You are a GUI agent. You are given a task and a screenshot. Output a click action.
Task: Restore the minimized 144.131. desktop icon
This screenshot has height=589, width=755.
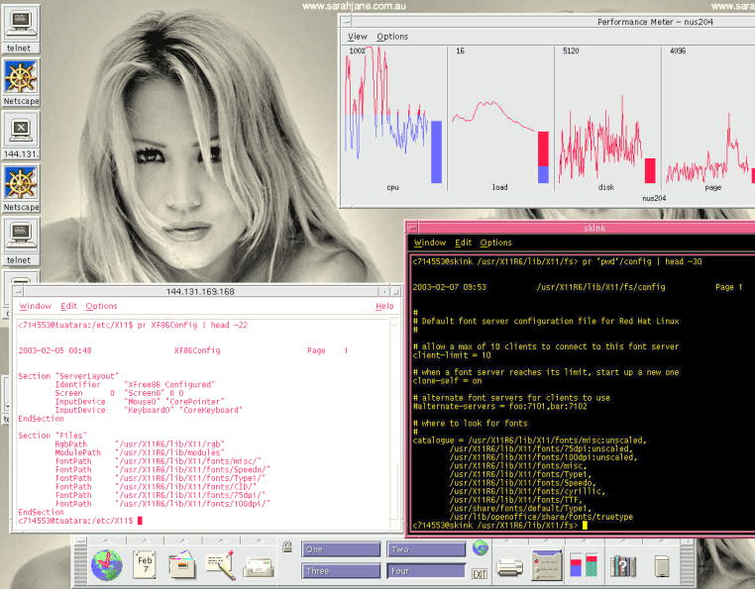[x=20, y=131]
